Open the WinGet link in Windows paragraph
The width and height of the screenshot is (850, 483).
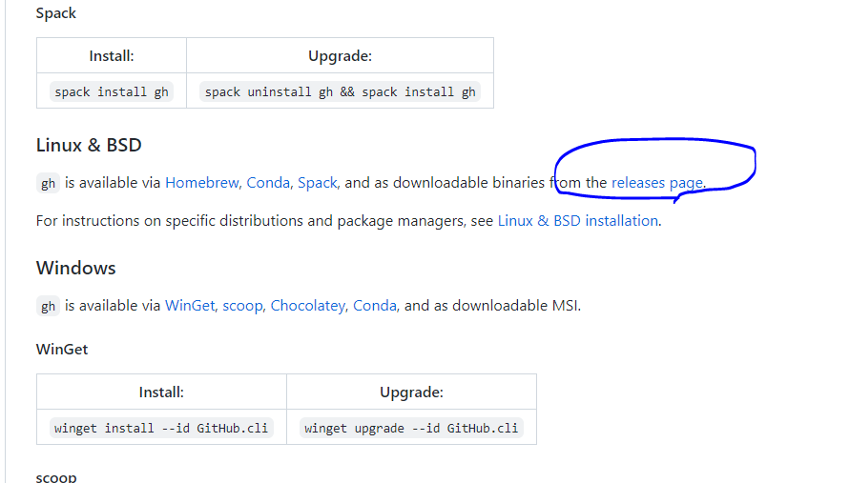coord(190,306)
